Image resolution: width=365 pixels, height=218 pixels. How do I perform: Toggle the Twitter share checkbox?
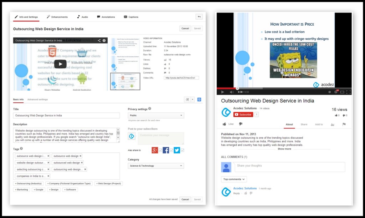[x=182, y=150]
